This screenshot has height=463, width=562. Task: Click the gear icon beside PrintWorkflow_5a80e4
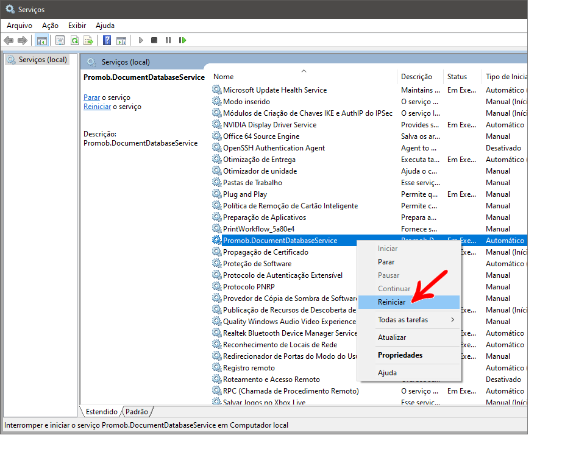[216, 228]
